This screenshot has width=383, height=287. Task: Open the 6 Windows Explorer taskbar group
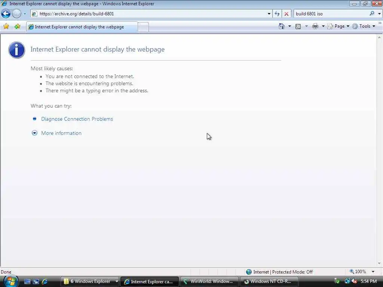[x=90, y=281]
